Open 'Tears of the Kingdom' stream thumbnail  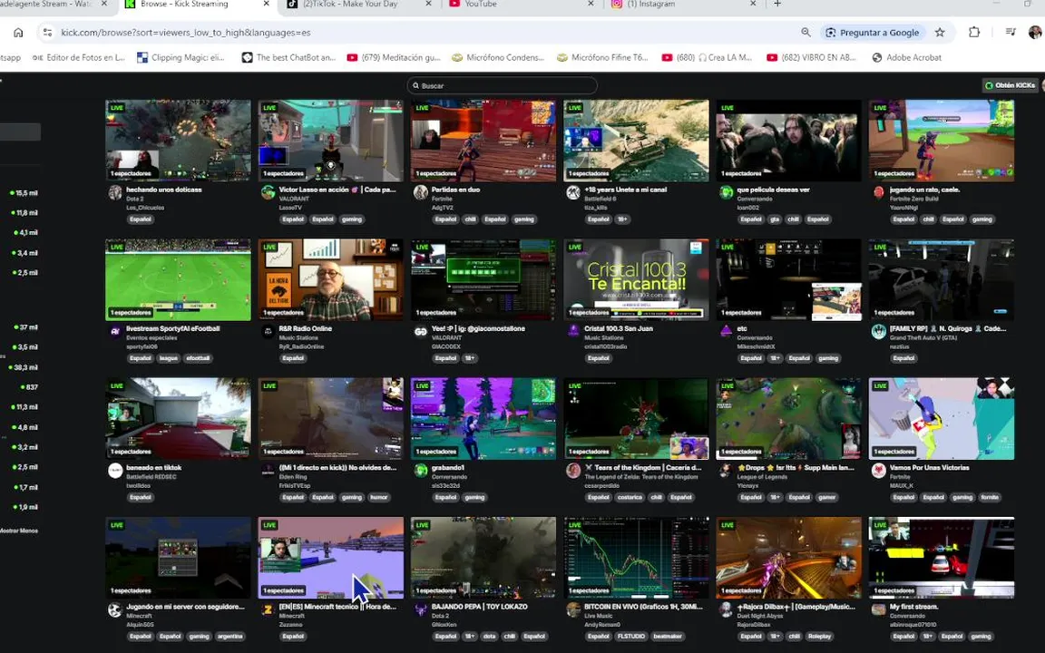click(x=636, y=418)
